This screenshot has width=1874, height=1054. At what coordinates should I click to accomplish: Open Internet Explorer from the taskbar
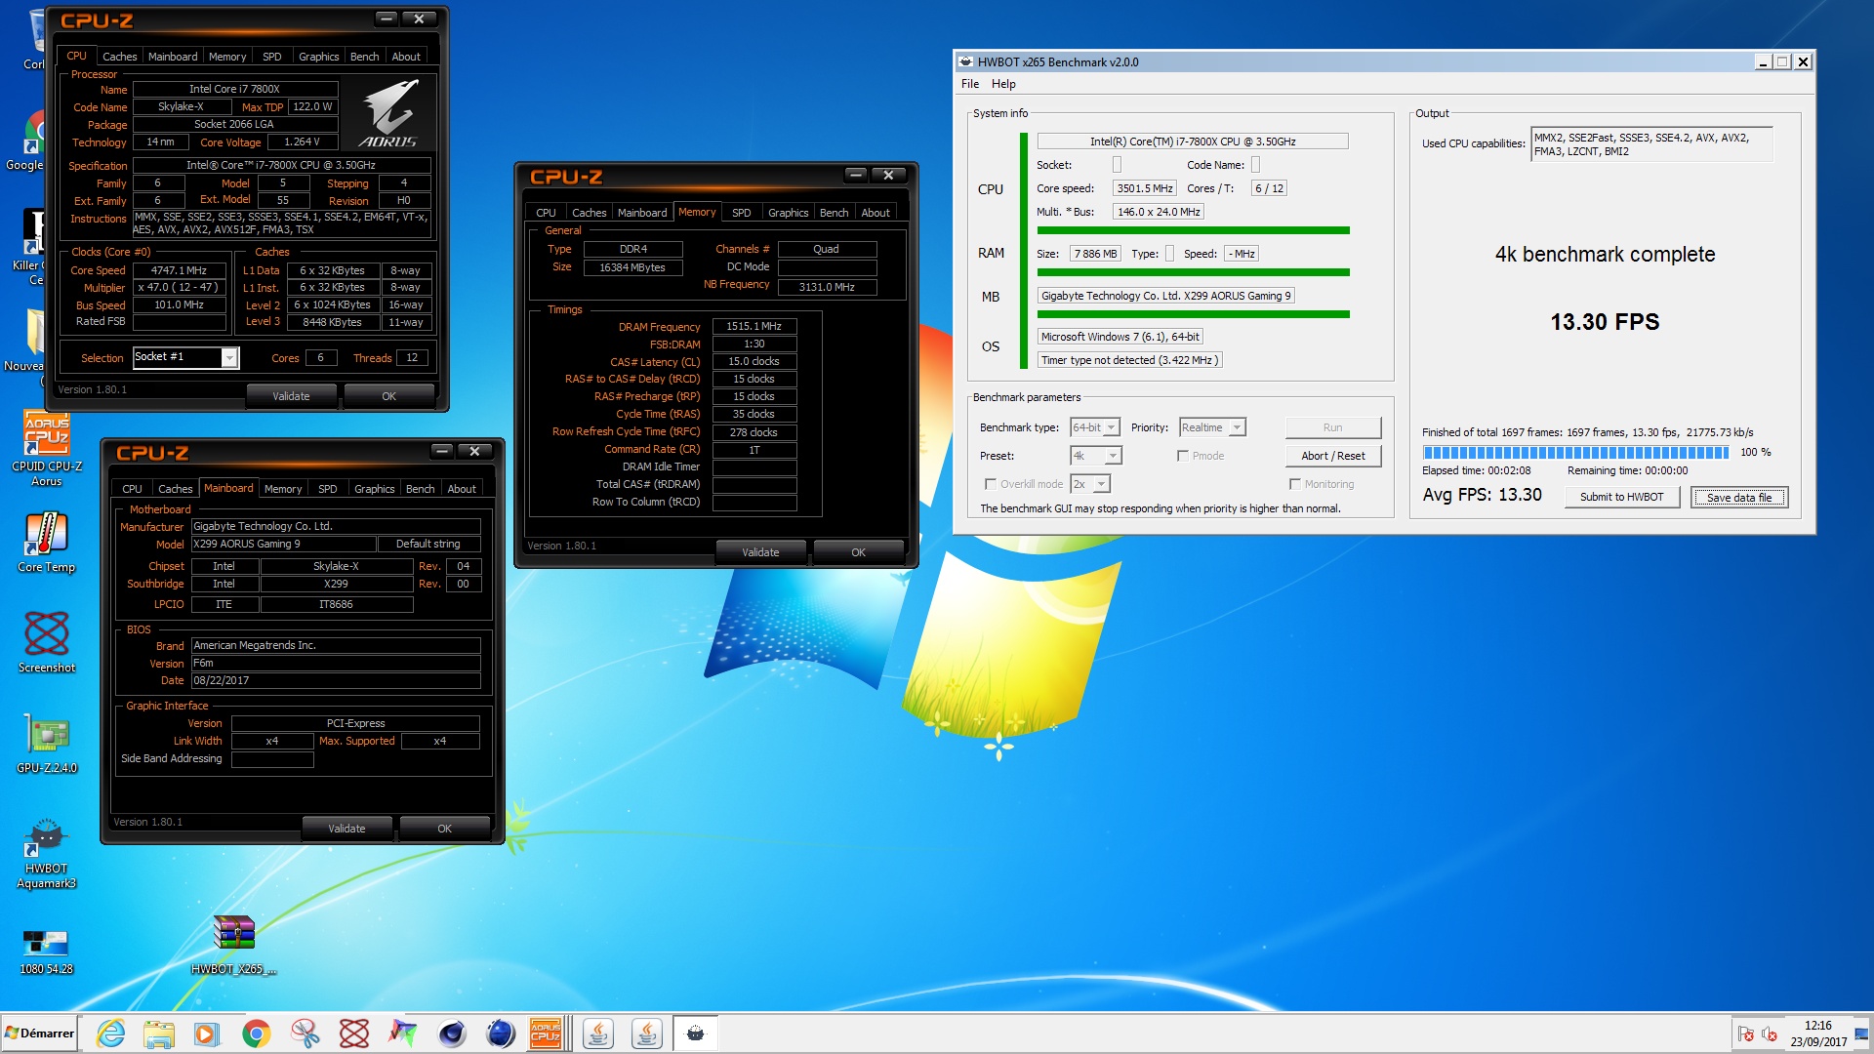click(x=110, y=1034)
